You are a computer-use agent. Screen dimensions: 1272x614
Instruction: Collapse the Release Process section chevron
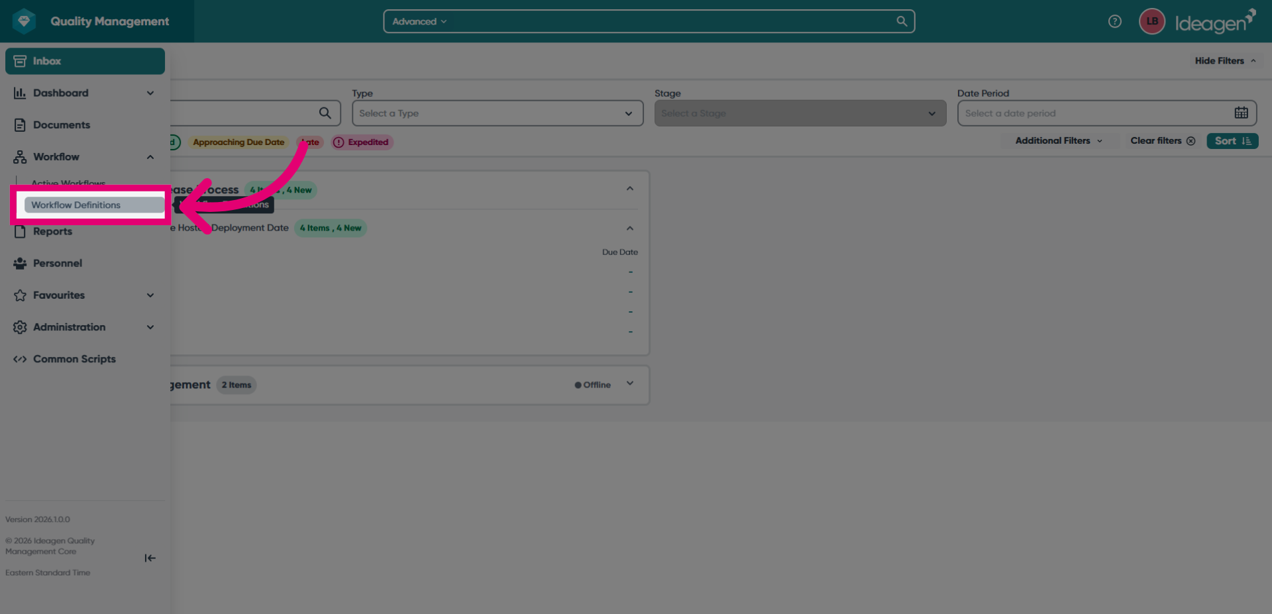pyautogui.click(x=630, y=189)
